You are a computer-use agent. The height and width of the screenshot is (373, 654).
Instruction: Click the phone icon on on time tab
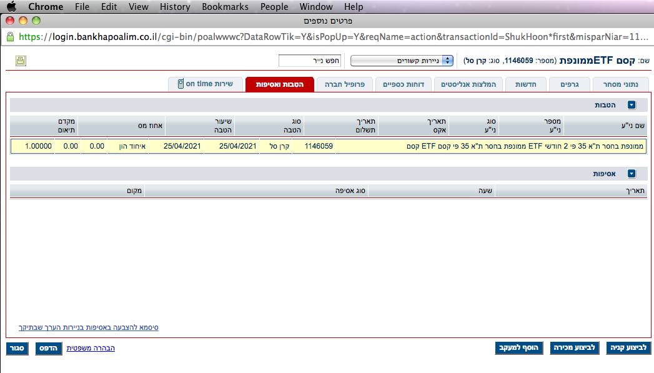pos(181,84)
